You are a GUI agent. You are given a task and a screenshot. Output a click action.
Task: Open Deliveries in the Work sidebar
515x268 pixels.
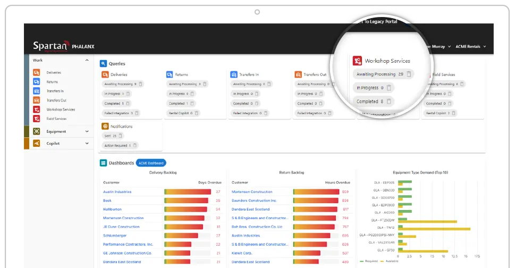point(54,72)
